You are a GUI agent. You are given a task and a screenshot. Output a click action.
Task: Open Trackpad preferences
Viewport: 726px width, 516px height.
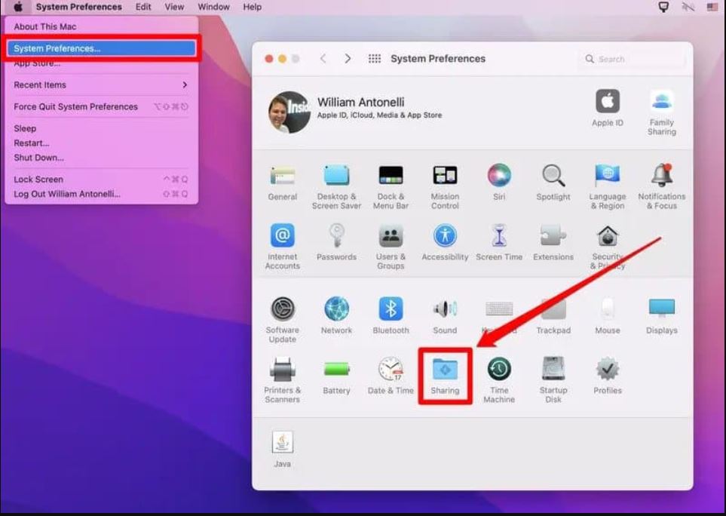coord(553,316)
